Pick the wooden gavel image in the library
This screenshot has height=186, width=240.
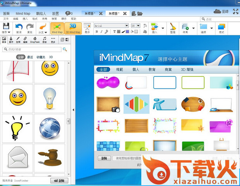(x=50, y=158)
